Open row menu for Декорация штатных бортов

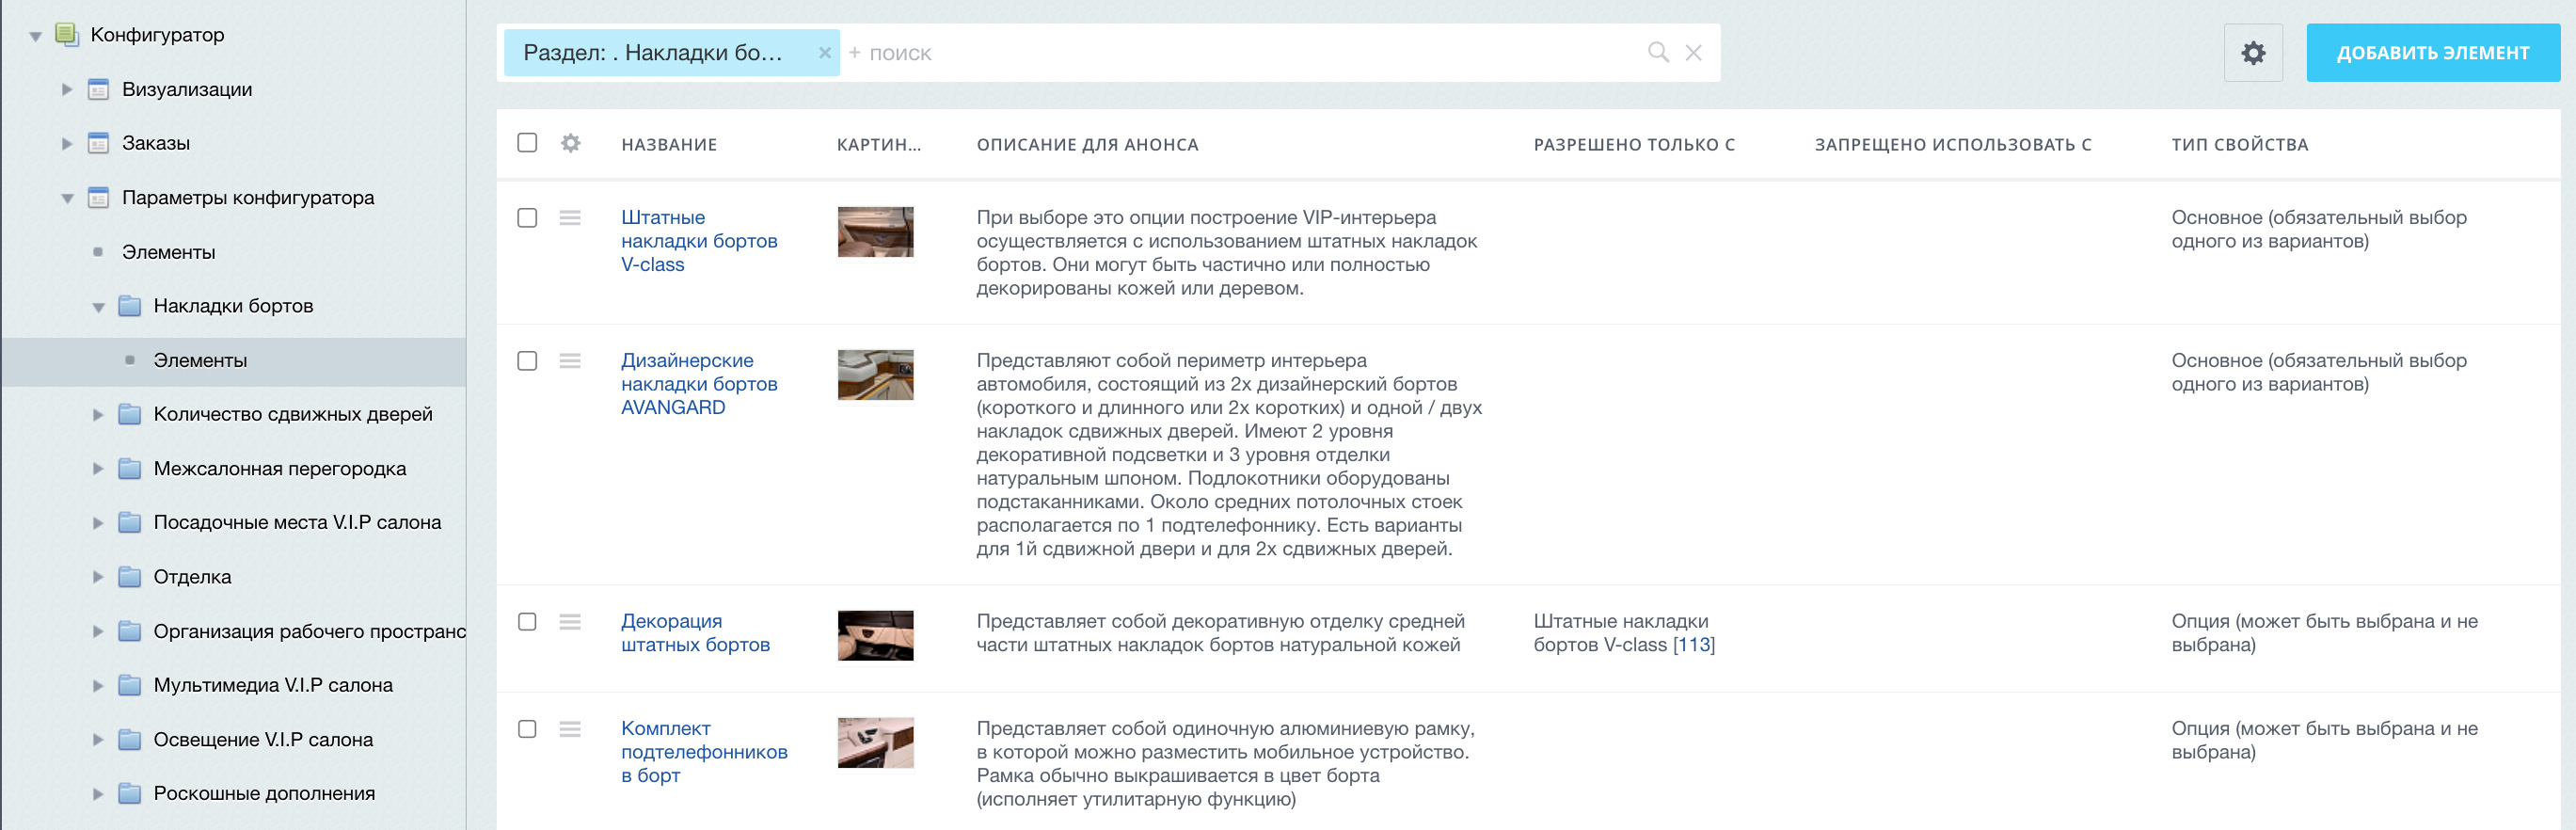(x=570, y=621)
